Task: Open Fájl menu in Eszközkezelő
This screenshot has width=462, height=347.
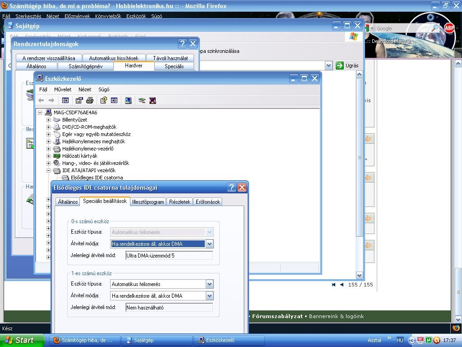Action: click(43, 89)
